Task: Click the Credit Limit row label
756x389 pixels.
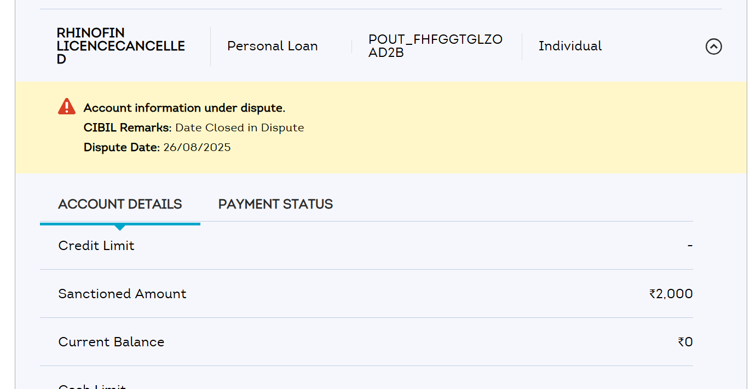Action: (x=96, y=246)
